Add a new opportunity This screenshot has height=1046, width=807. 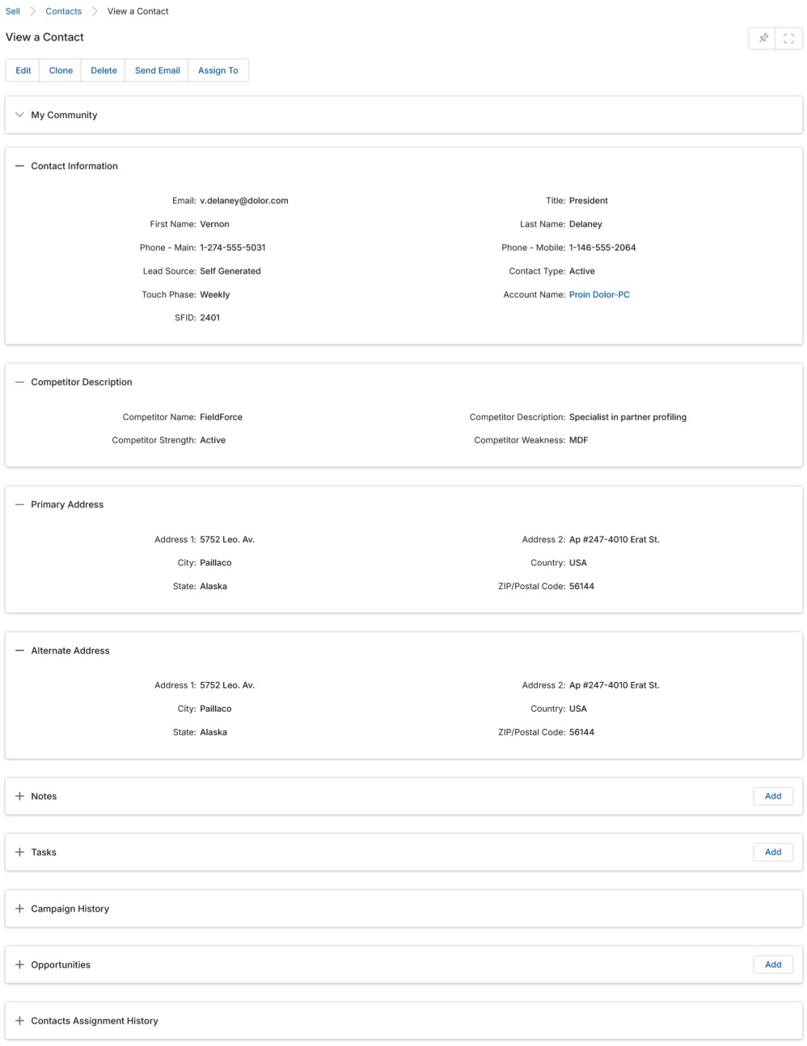click(x=773, y=964)
